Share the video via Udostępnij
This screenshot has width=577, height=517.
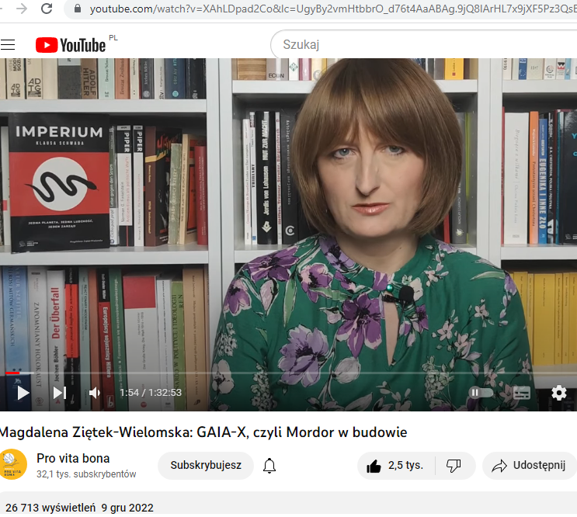(x=529, y=466)
